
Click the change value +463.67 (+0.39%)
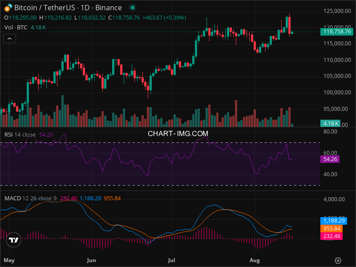164,18
